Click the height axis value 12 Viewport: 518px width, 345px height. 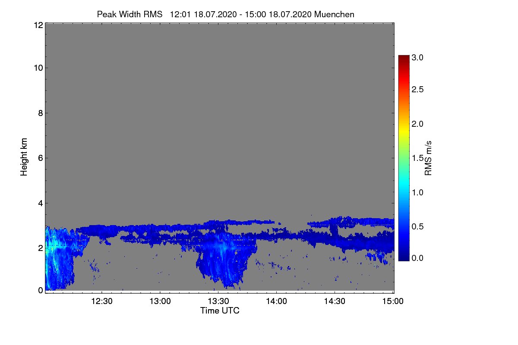tap(38, 25)
